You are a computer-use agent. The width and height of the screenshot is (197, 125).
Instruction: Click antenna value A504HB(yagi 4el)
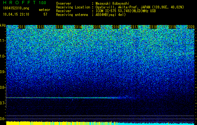[111, 15]
